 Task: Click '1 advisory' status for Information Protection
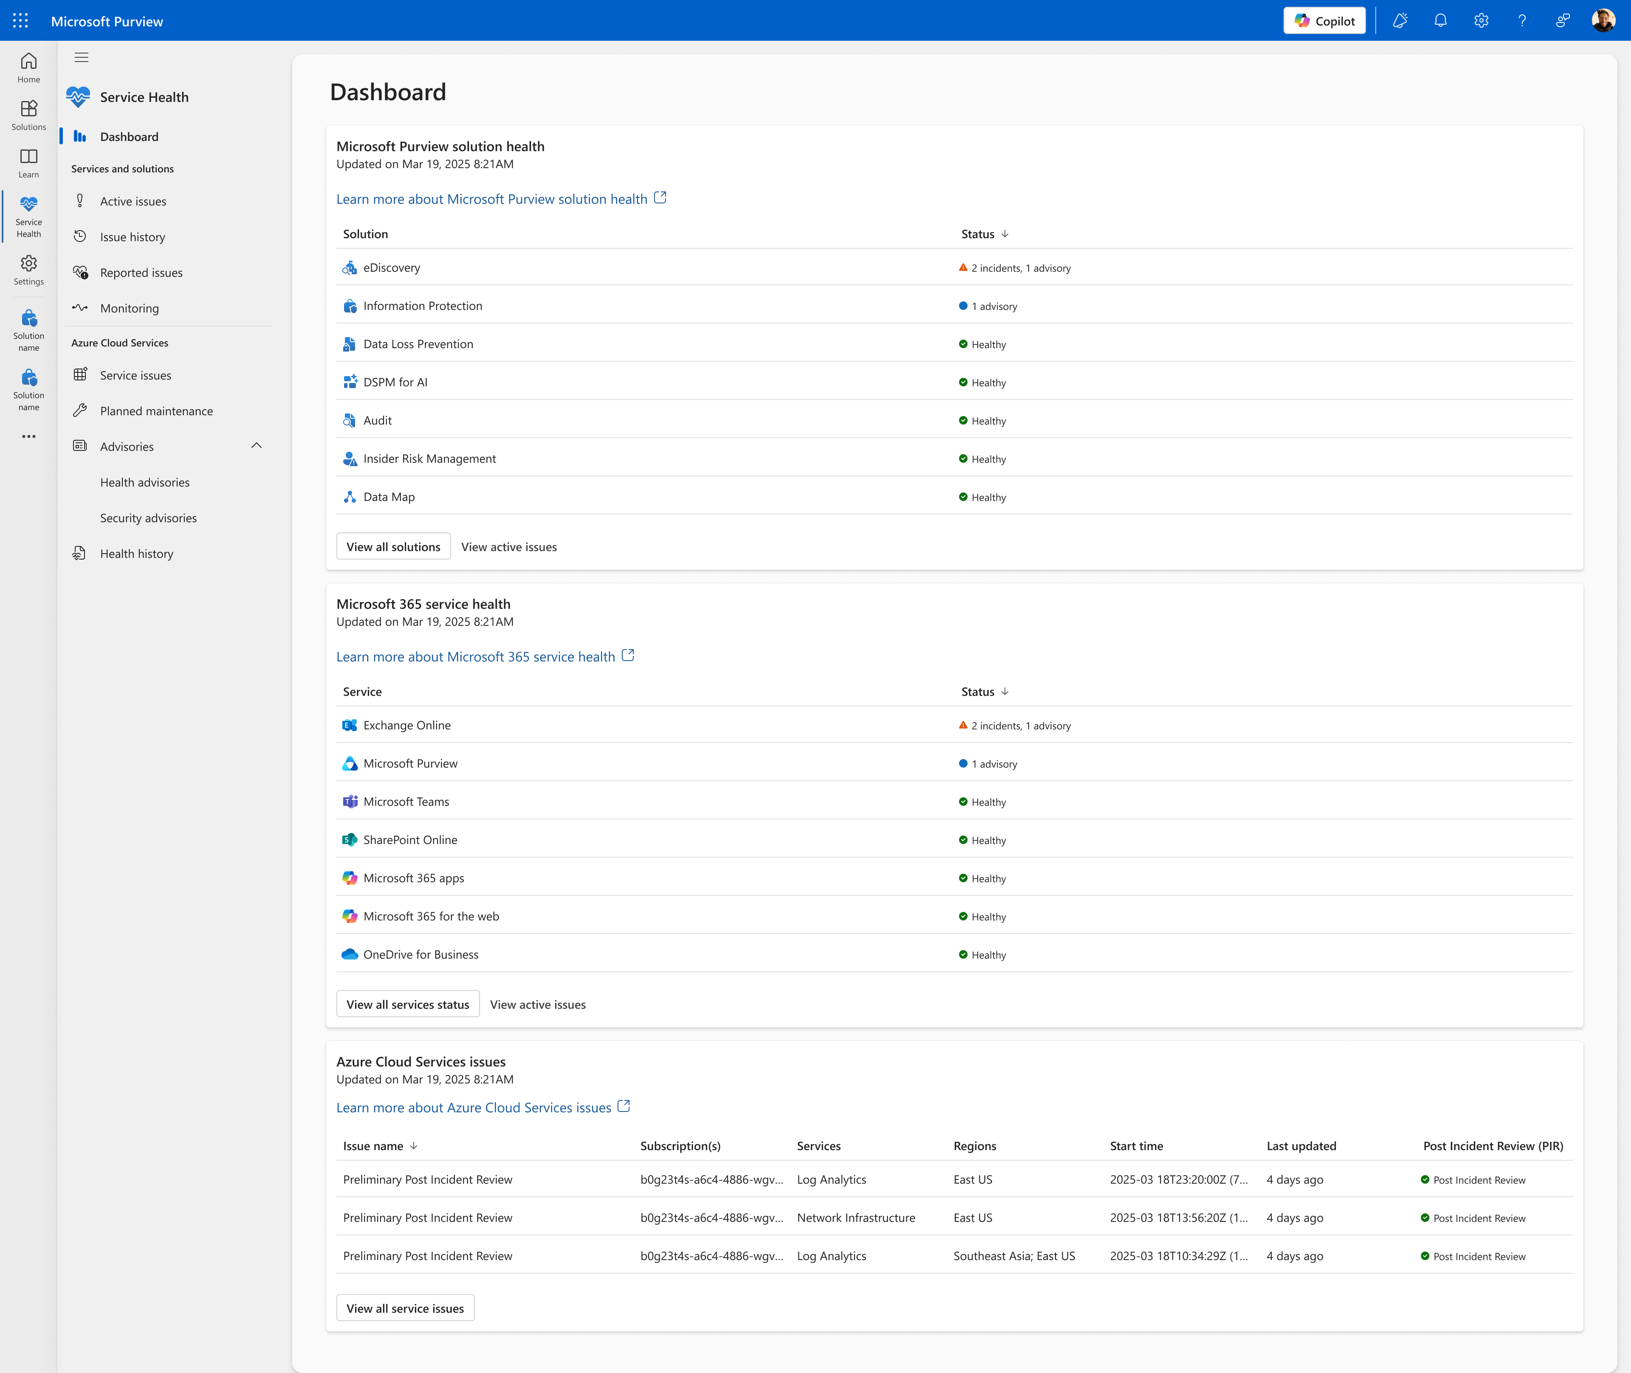988,306
